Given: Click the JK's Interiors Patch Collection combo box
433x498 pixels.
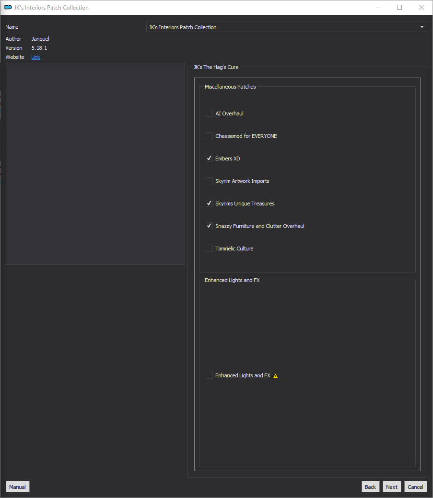Looking at the screenshot, I should click(286, 27).
